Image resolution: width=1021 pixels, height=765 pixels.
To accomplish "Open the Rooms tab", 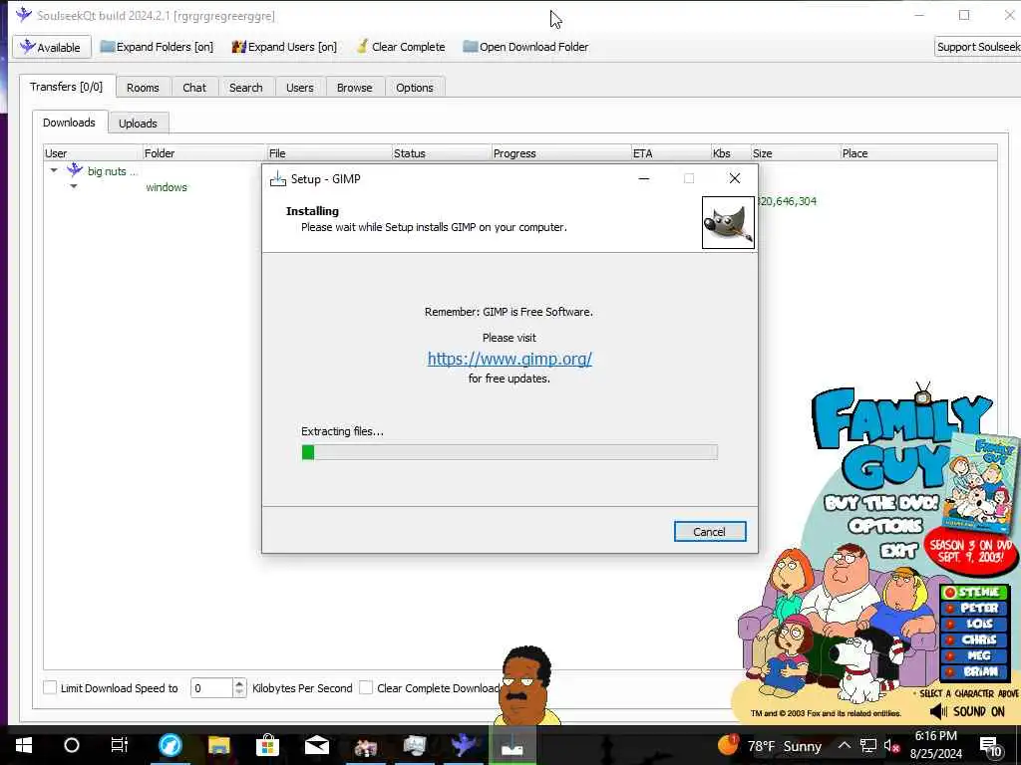I will [143, 88].
